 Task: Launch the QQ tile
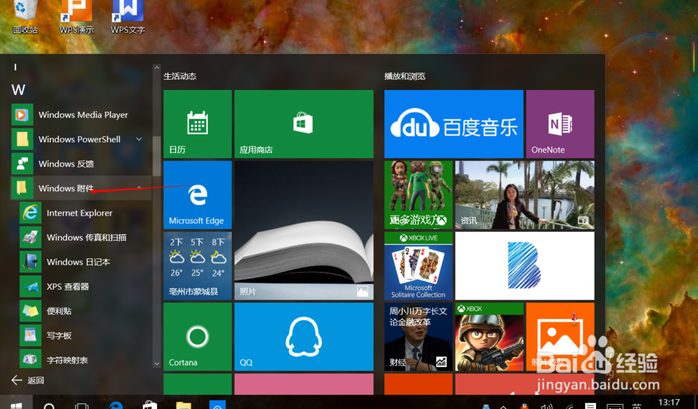[x=304, y=336]
